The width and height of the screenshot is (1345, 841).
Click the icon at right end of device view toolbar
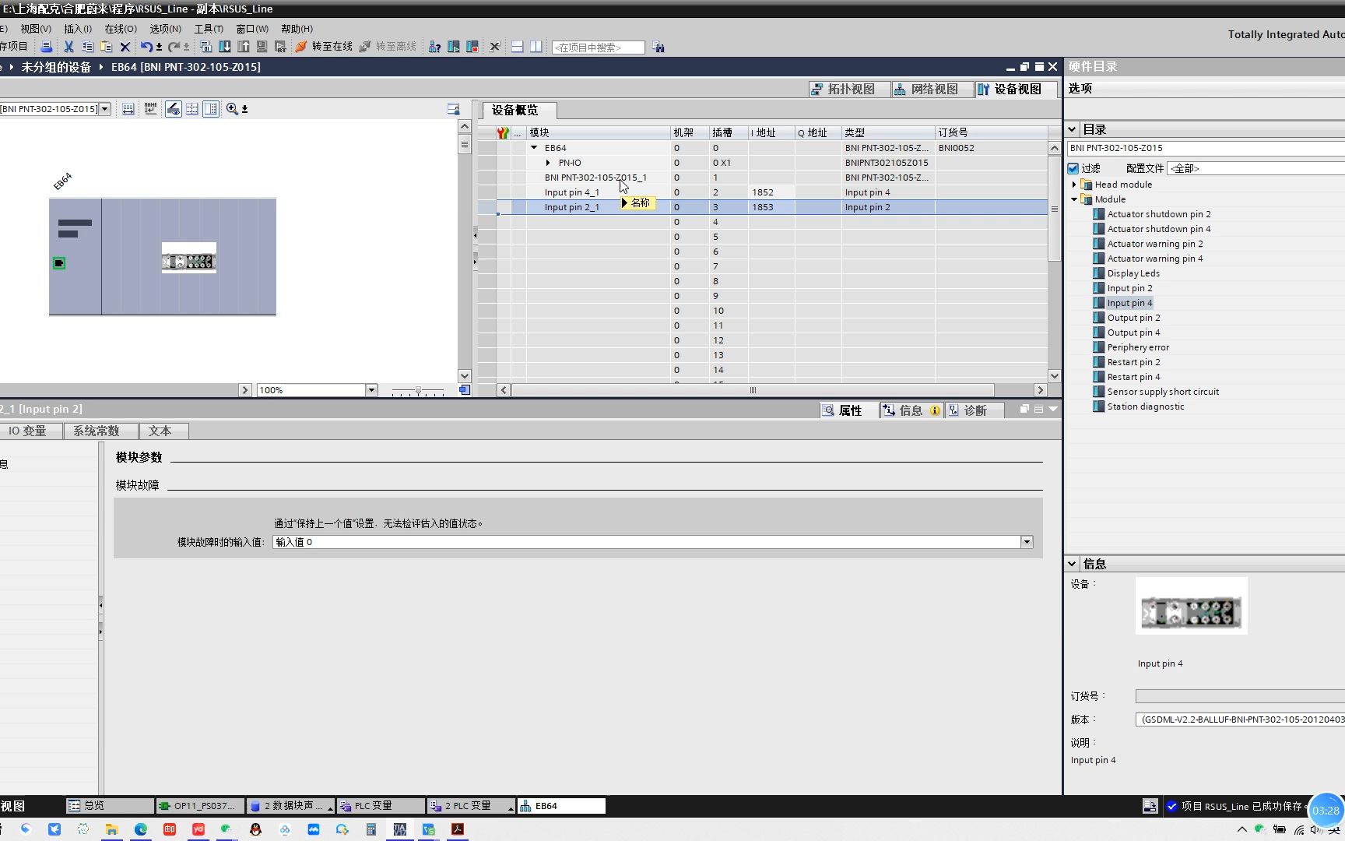click(x=453, y=109)
